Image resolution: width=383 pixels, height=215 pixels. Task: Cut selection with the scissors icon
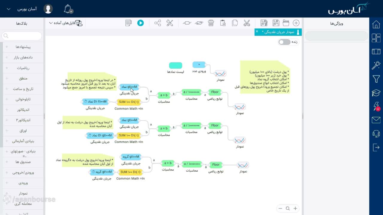247,23
